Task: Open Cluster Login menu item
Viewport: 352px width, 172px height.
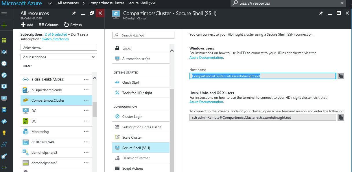Action: coord(141,116)
